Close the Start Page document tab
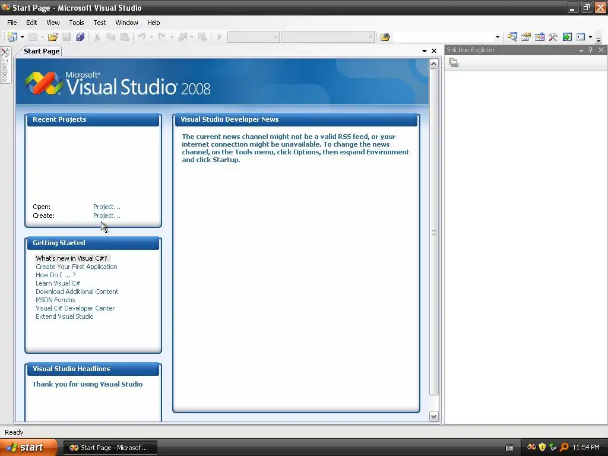This screenshot has height=456, width=608. (x=434, y=51)
